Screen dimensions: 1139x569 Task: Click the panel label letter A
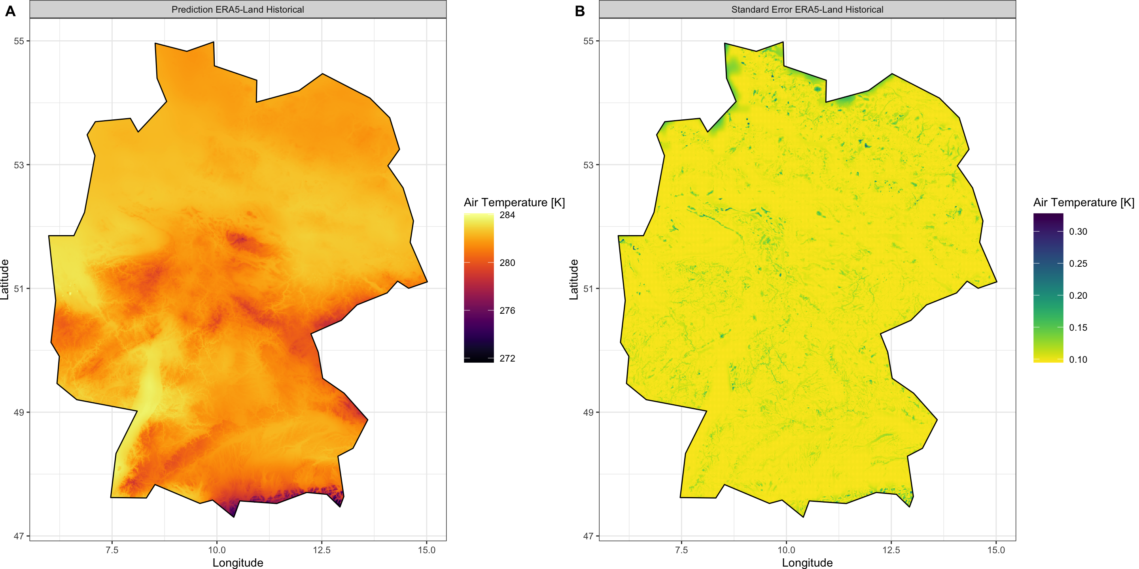(x=10, y=11)
